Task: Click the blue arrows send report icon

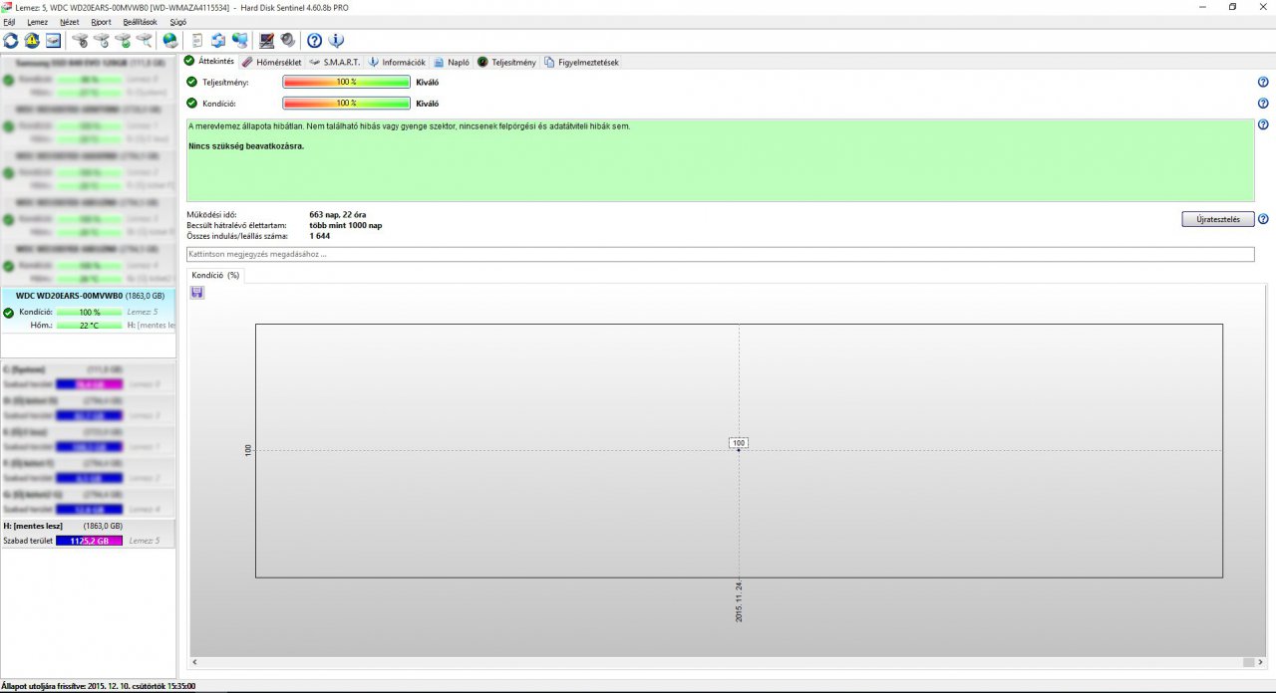Action: 218,41
